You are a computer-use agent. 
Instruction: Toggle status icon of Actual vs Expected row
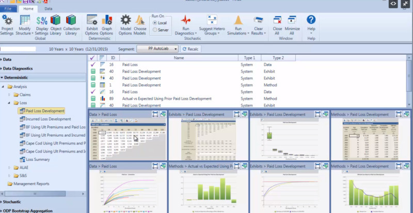pos(93,99)
